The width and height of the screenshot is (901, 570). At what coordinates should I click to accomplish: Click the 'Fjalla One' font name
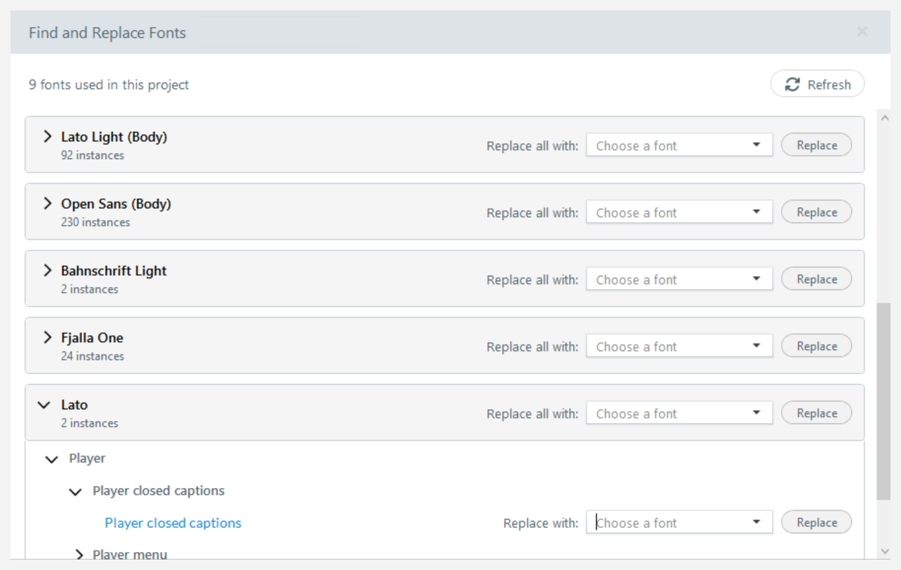point(92,338)
